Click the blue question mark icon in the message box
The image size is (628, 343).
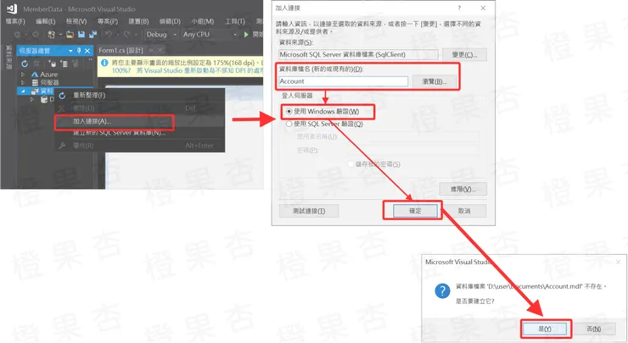coord(442,290)
